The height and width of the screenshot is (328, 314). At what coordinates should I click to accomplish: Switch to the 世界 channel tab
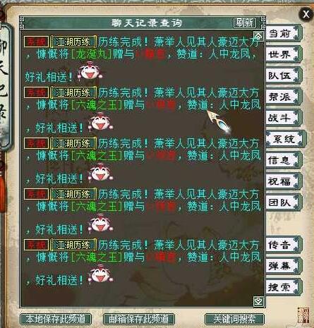282,54
